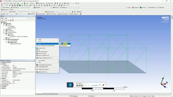Select Analysis Settings tree item

tap(14, 41)
